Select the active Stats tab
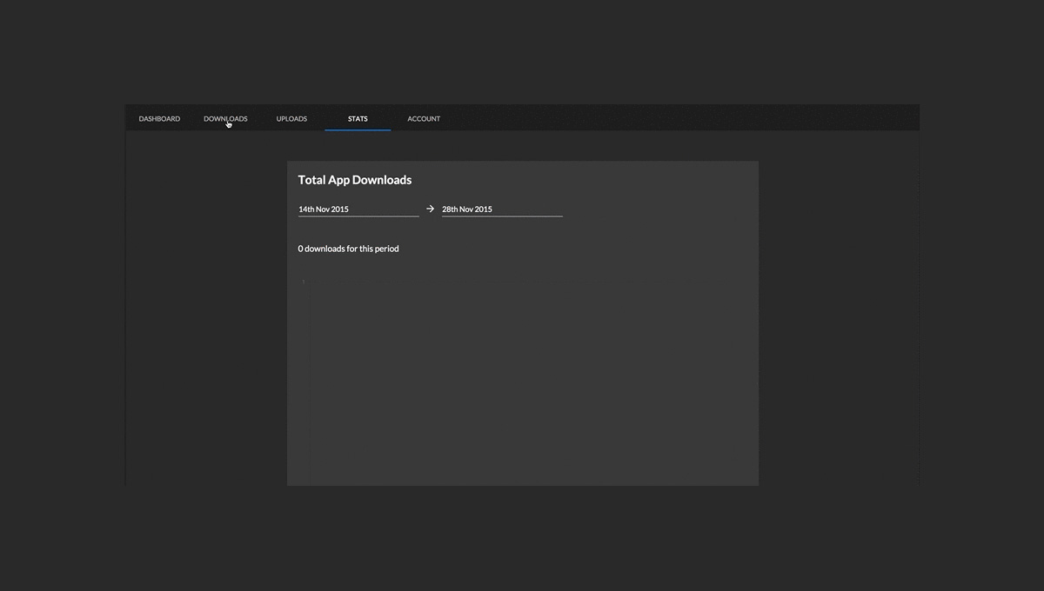The image size is (1044, 591). 358,119
